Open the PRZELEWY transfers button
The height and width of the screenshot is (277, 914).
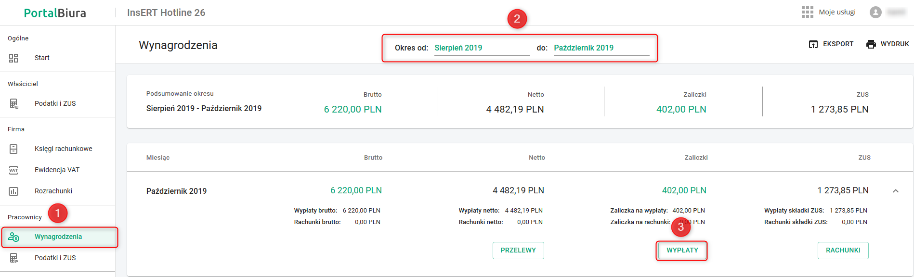pyautogui.click(x=518, y=251)
